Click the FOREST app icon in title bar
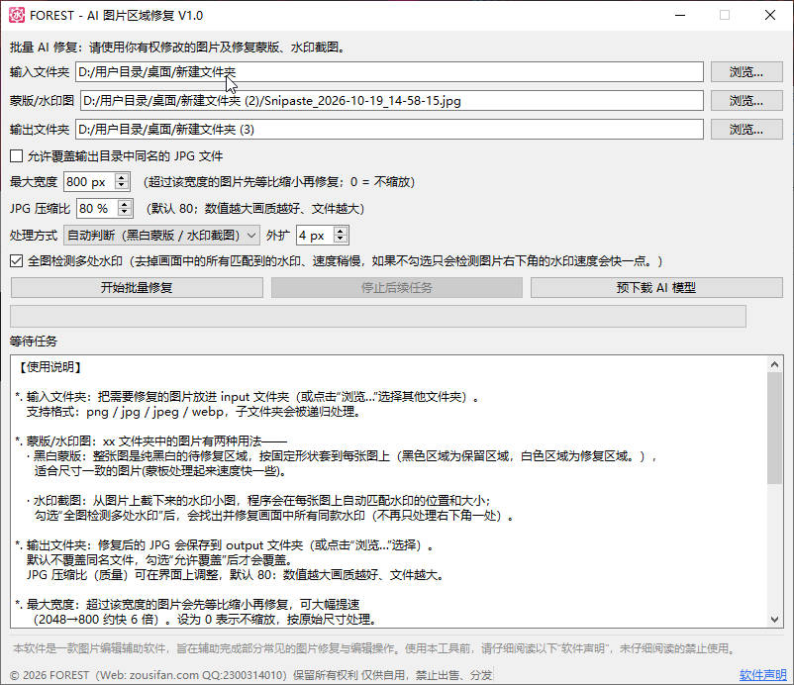Screen dimensions: 794x685 pyautogui.click(x=17, y=15)
